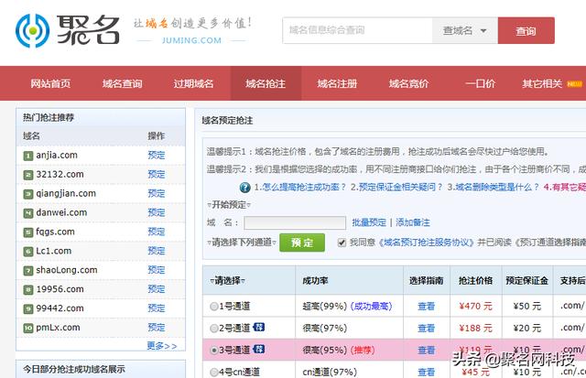586x378 pixels.
Task: Click rank badge 8 beside 19956.com
Action: point(28,290)
